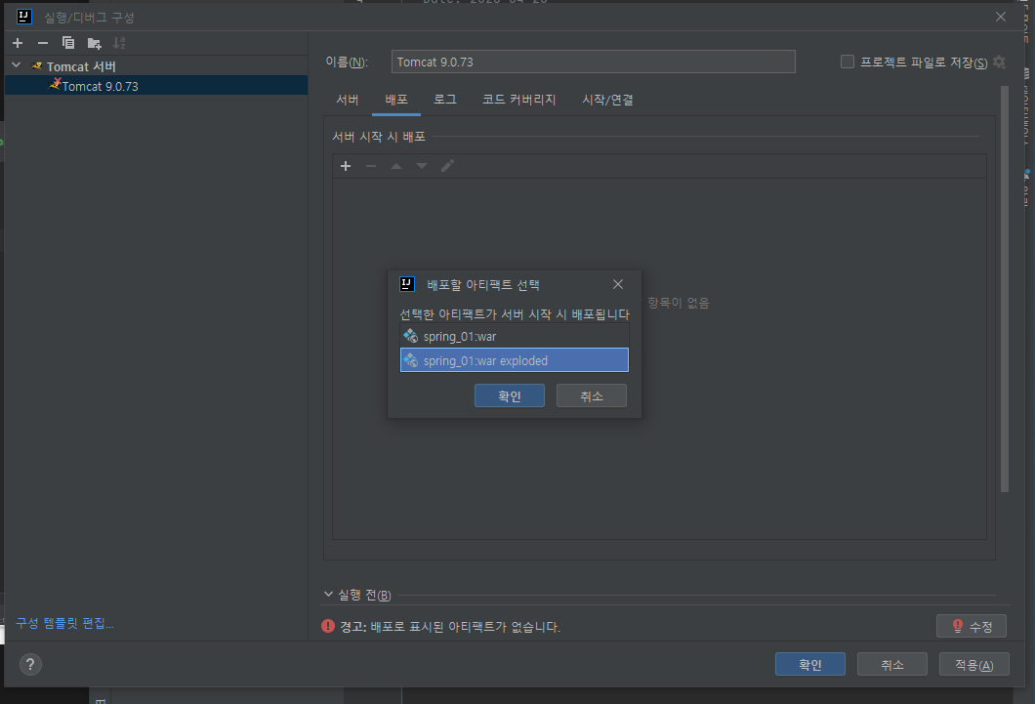Image resolution: width=1035 pixels, height=704 pixels.
Task: Click the IntelliJ logo in title bar
Action: [23, 17]
